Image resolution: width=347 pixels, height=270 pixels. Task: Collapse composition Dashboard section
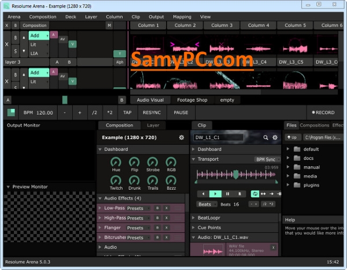coord(100,149)
